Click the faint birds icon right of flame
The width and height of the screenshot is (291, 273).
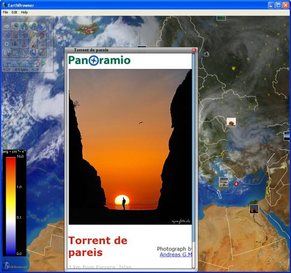(42, 44)
